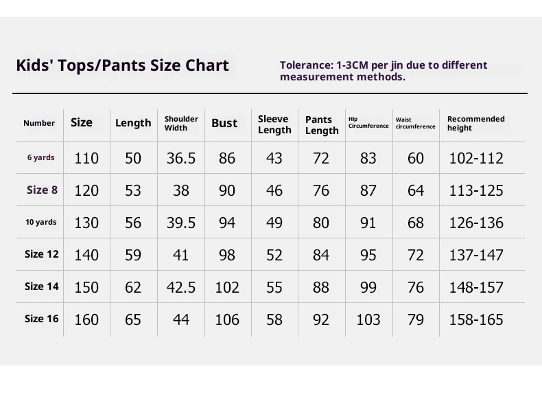
Task: Select the 126-136 recommended height cell
Action: (476, 223)
